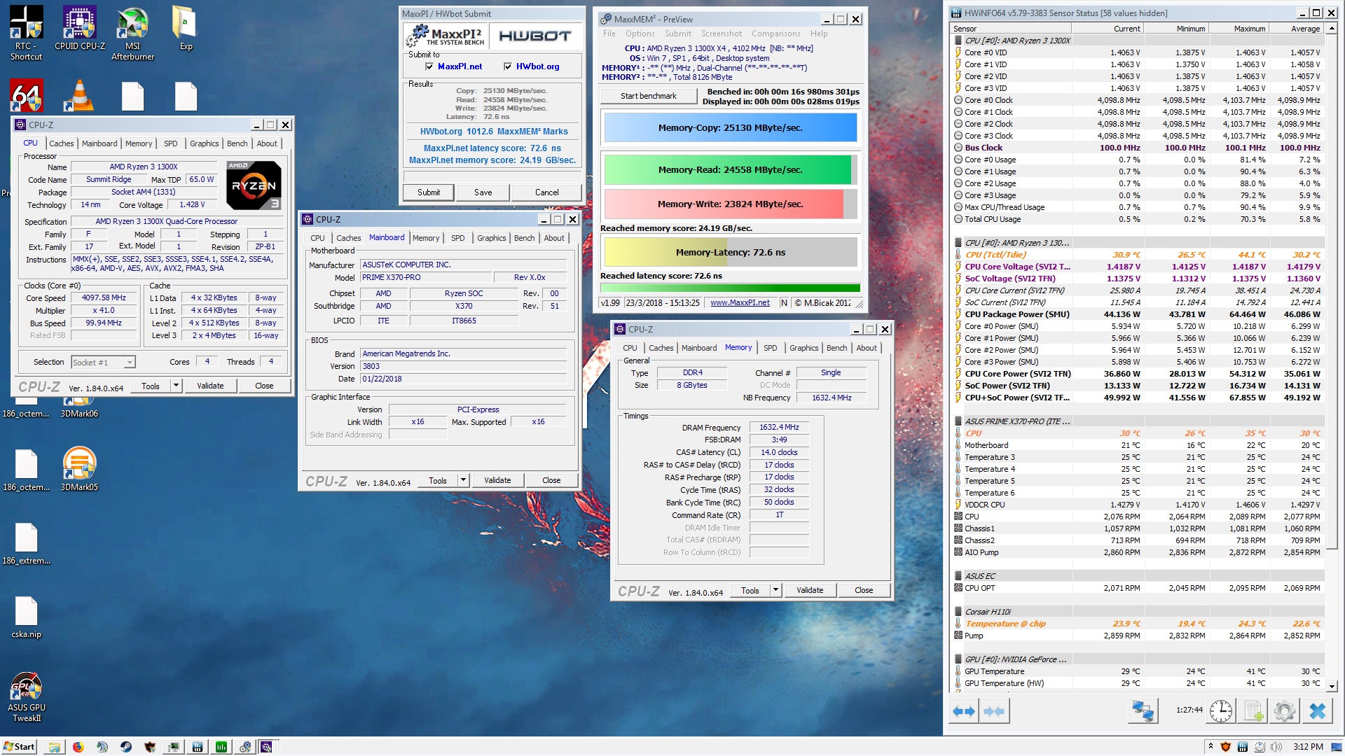Click CPU Package Power (SMU) row

pyautogui.click(x=1138, y=314)
